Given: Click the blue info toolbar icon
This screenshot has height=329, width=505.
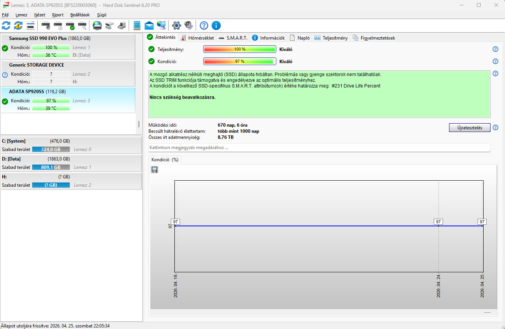Looking at the screenshot, I should 216,25.
